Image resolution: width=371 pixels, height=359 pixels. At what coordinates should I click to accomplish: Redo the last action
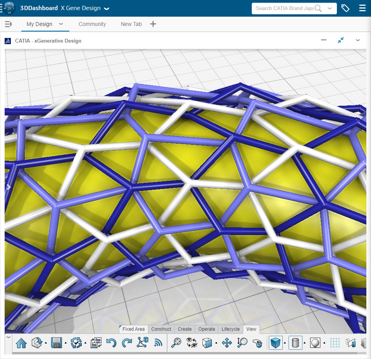point(127,343)
